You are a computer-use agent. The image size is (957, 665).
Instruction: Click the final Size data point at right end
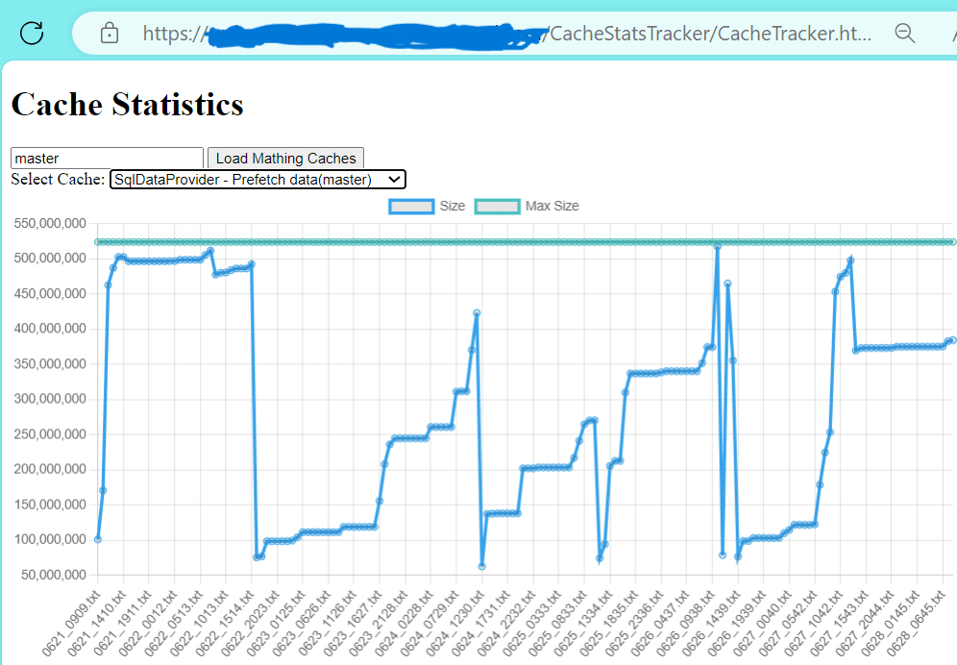point(952,340)
